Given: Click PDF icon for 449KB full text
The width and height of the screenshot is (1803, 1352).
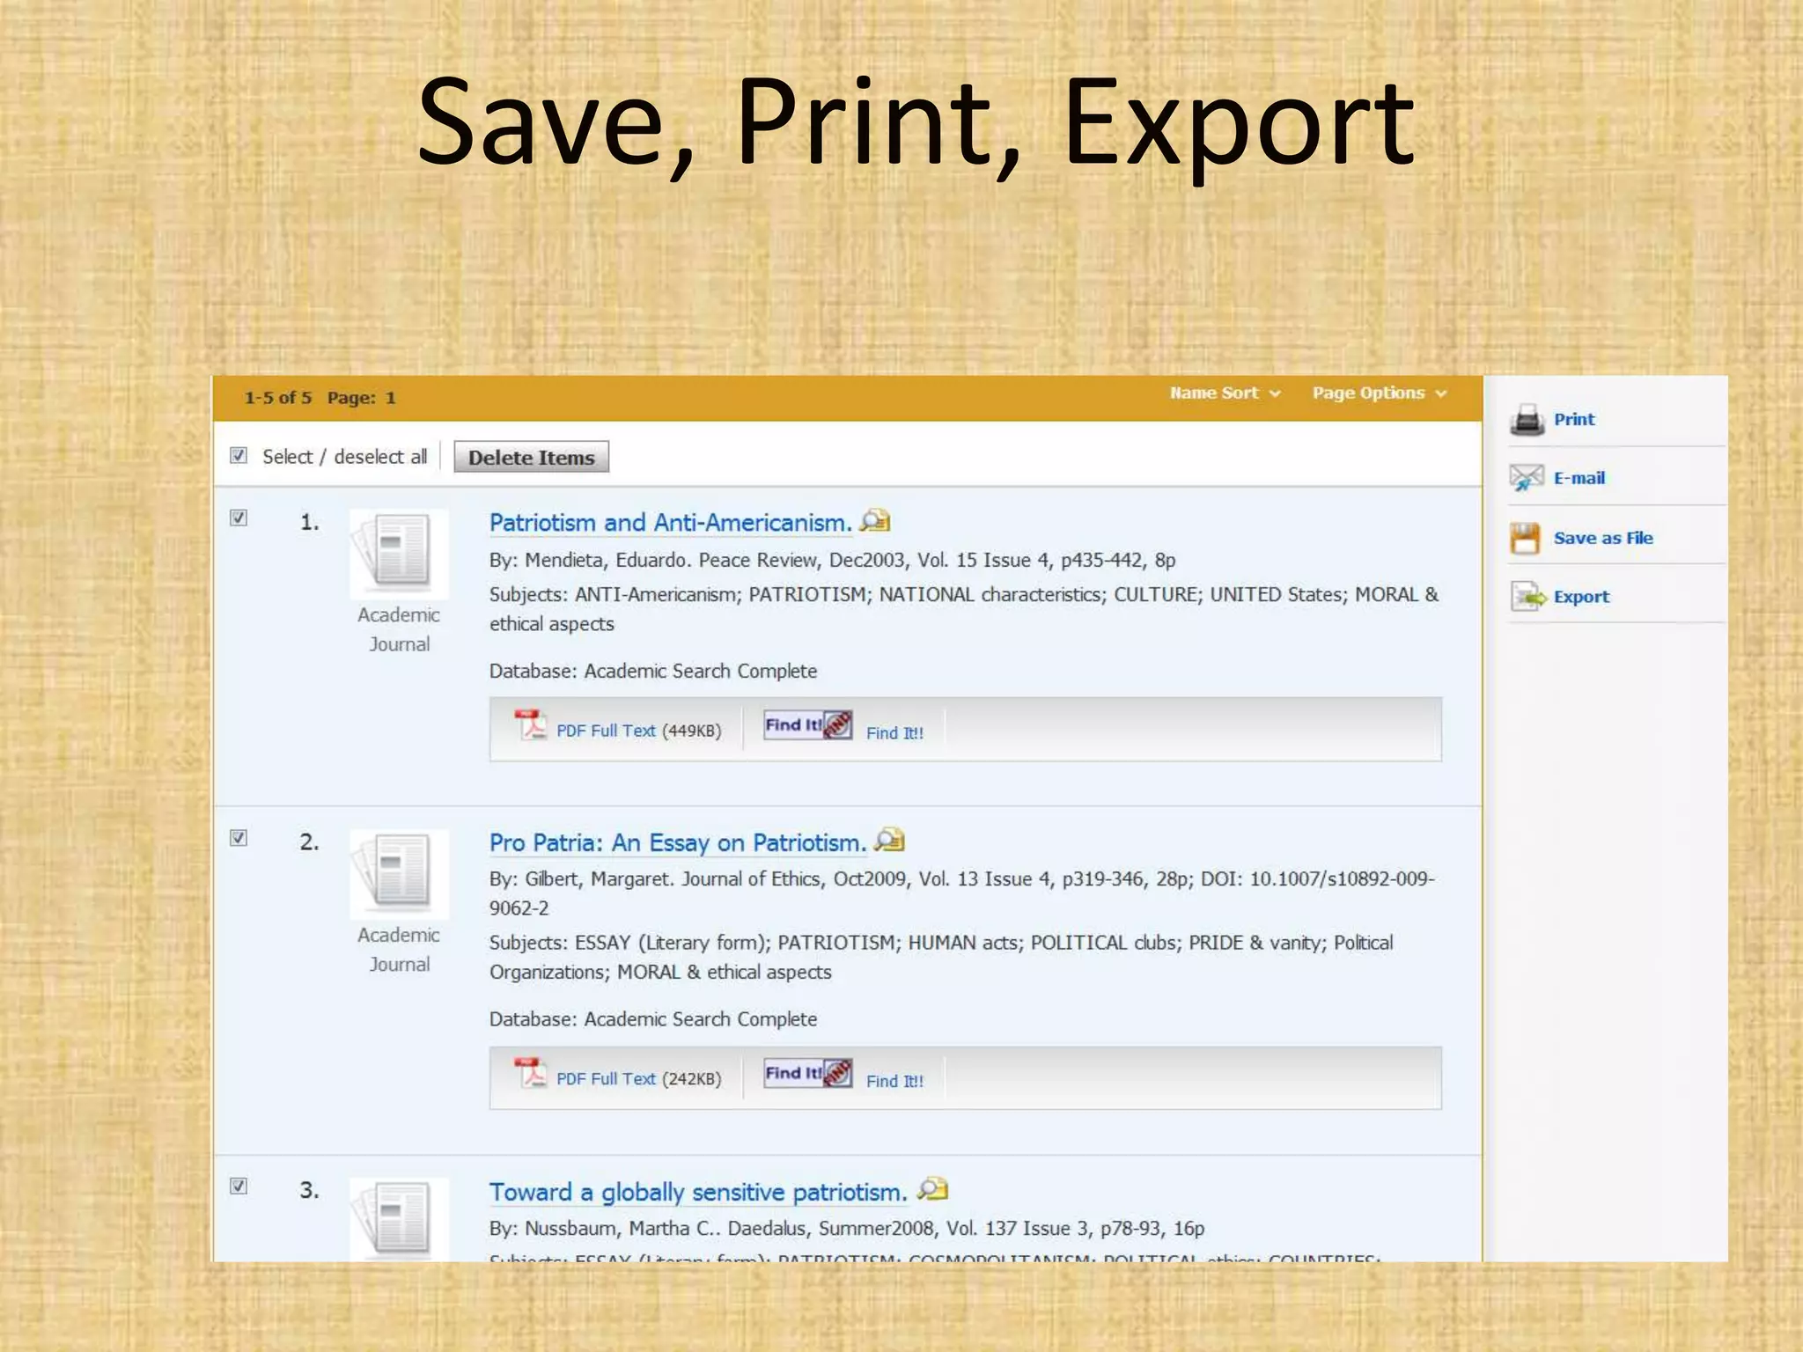Looking at the screenshot, I should click(531, 725).
